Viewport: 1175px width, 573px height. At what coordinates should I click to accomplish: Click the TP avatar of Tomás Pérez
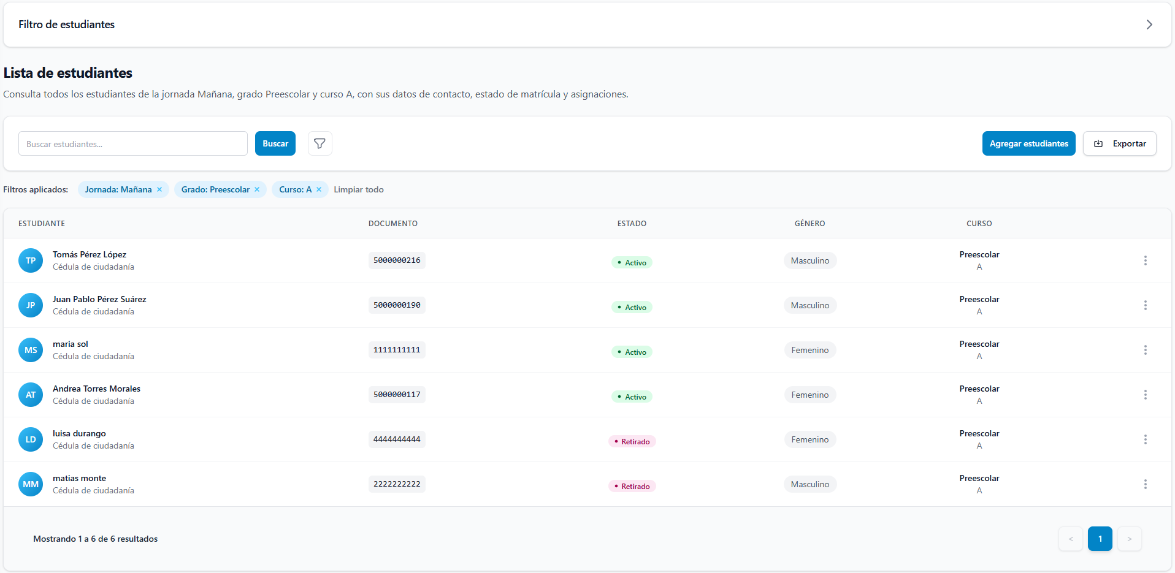click(x=31, y=260)
